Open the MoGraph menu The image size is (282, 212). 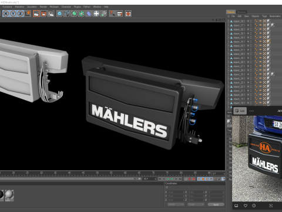[54, 6]
